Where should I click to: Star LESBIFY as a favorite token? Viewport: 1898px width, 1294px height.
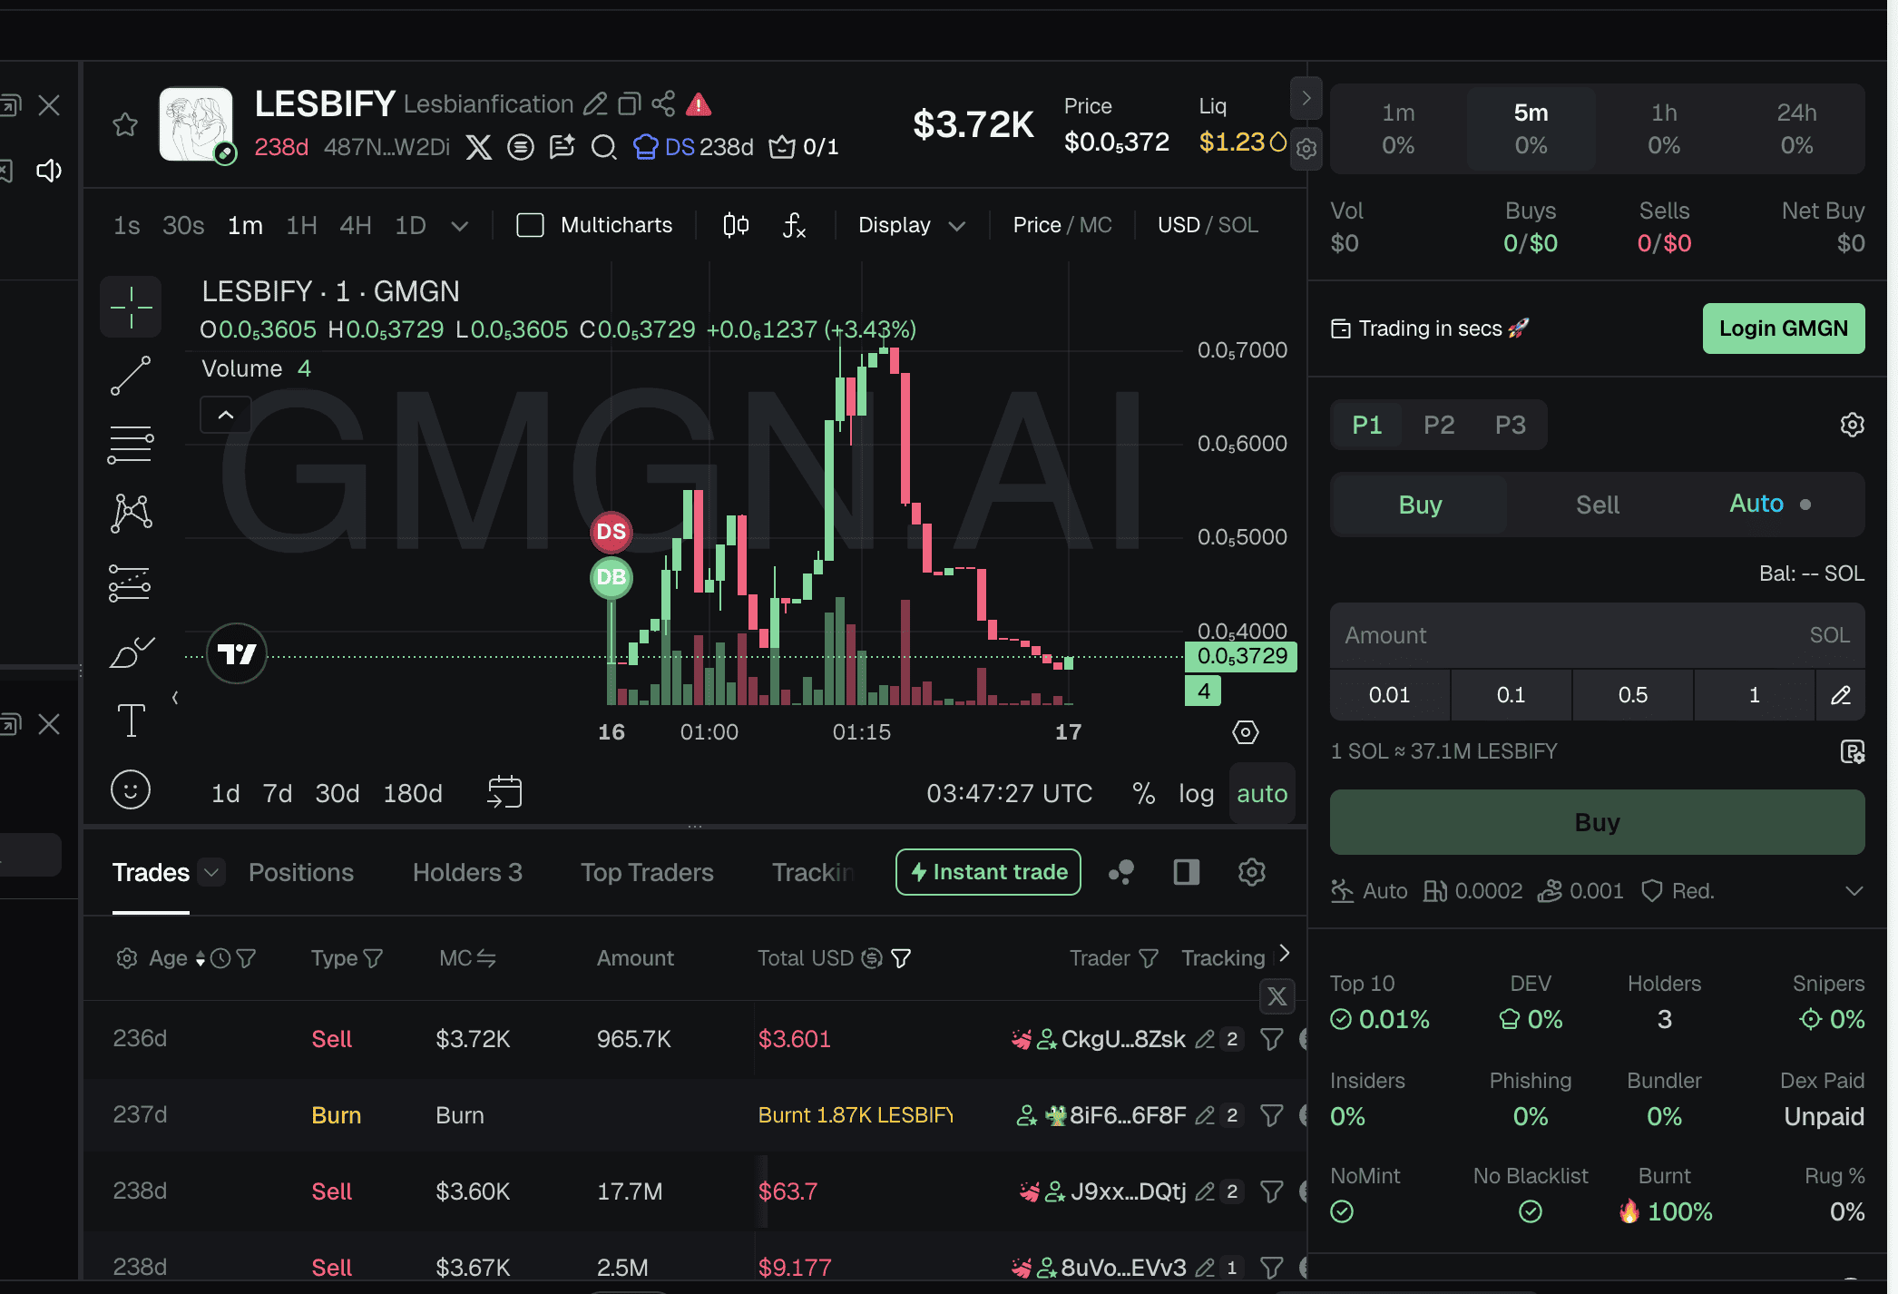pos(125,124)
